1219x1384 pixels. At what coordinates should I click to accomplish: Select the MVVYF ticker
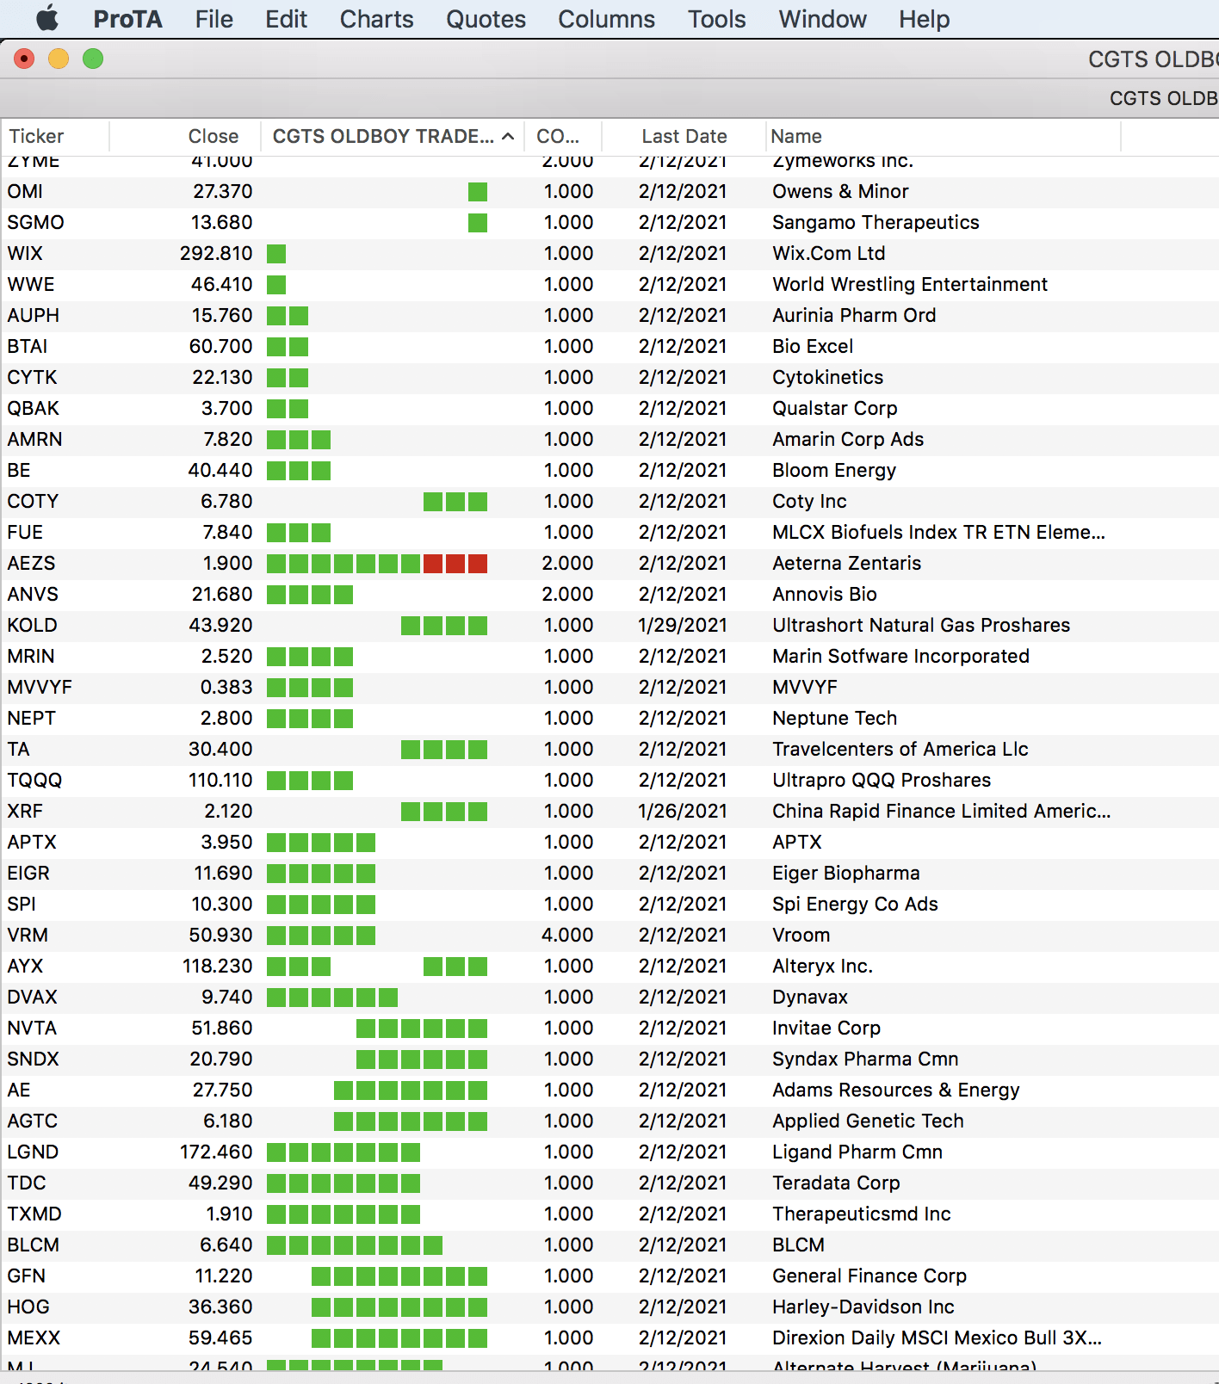coord(40,687)
